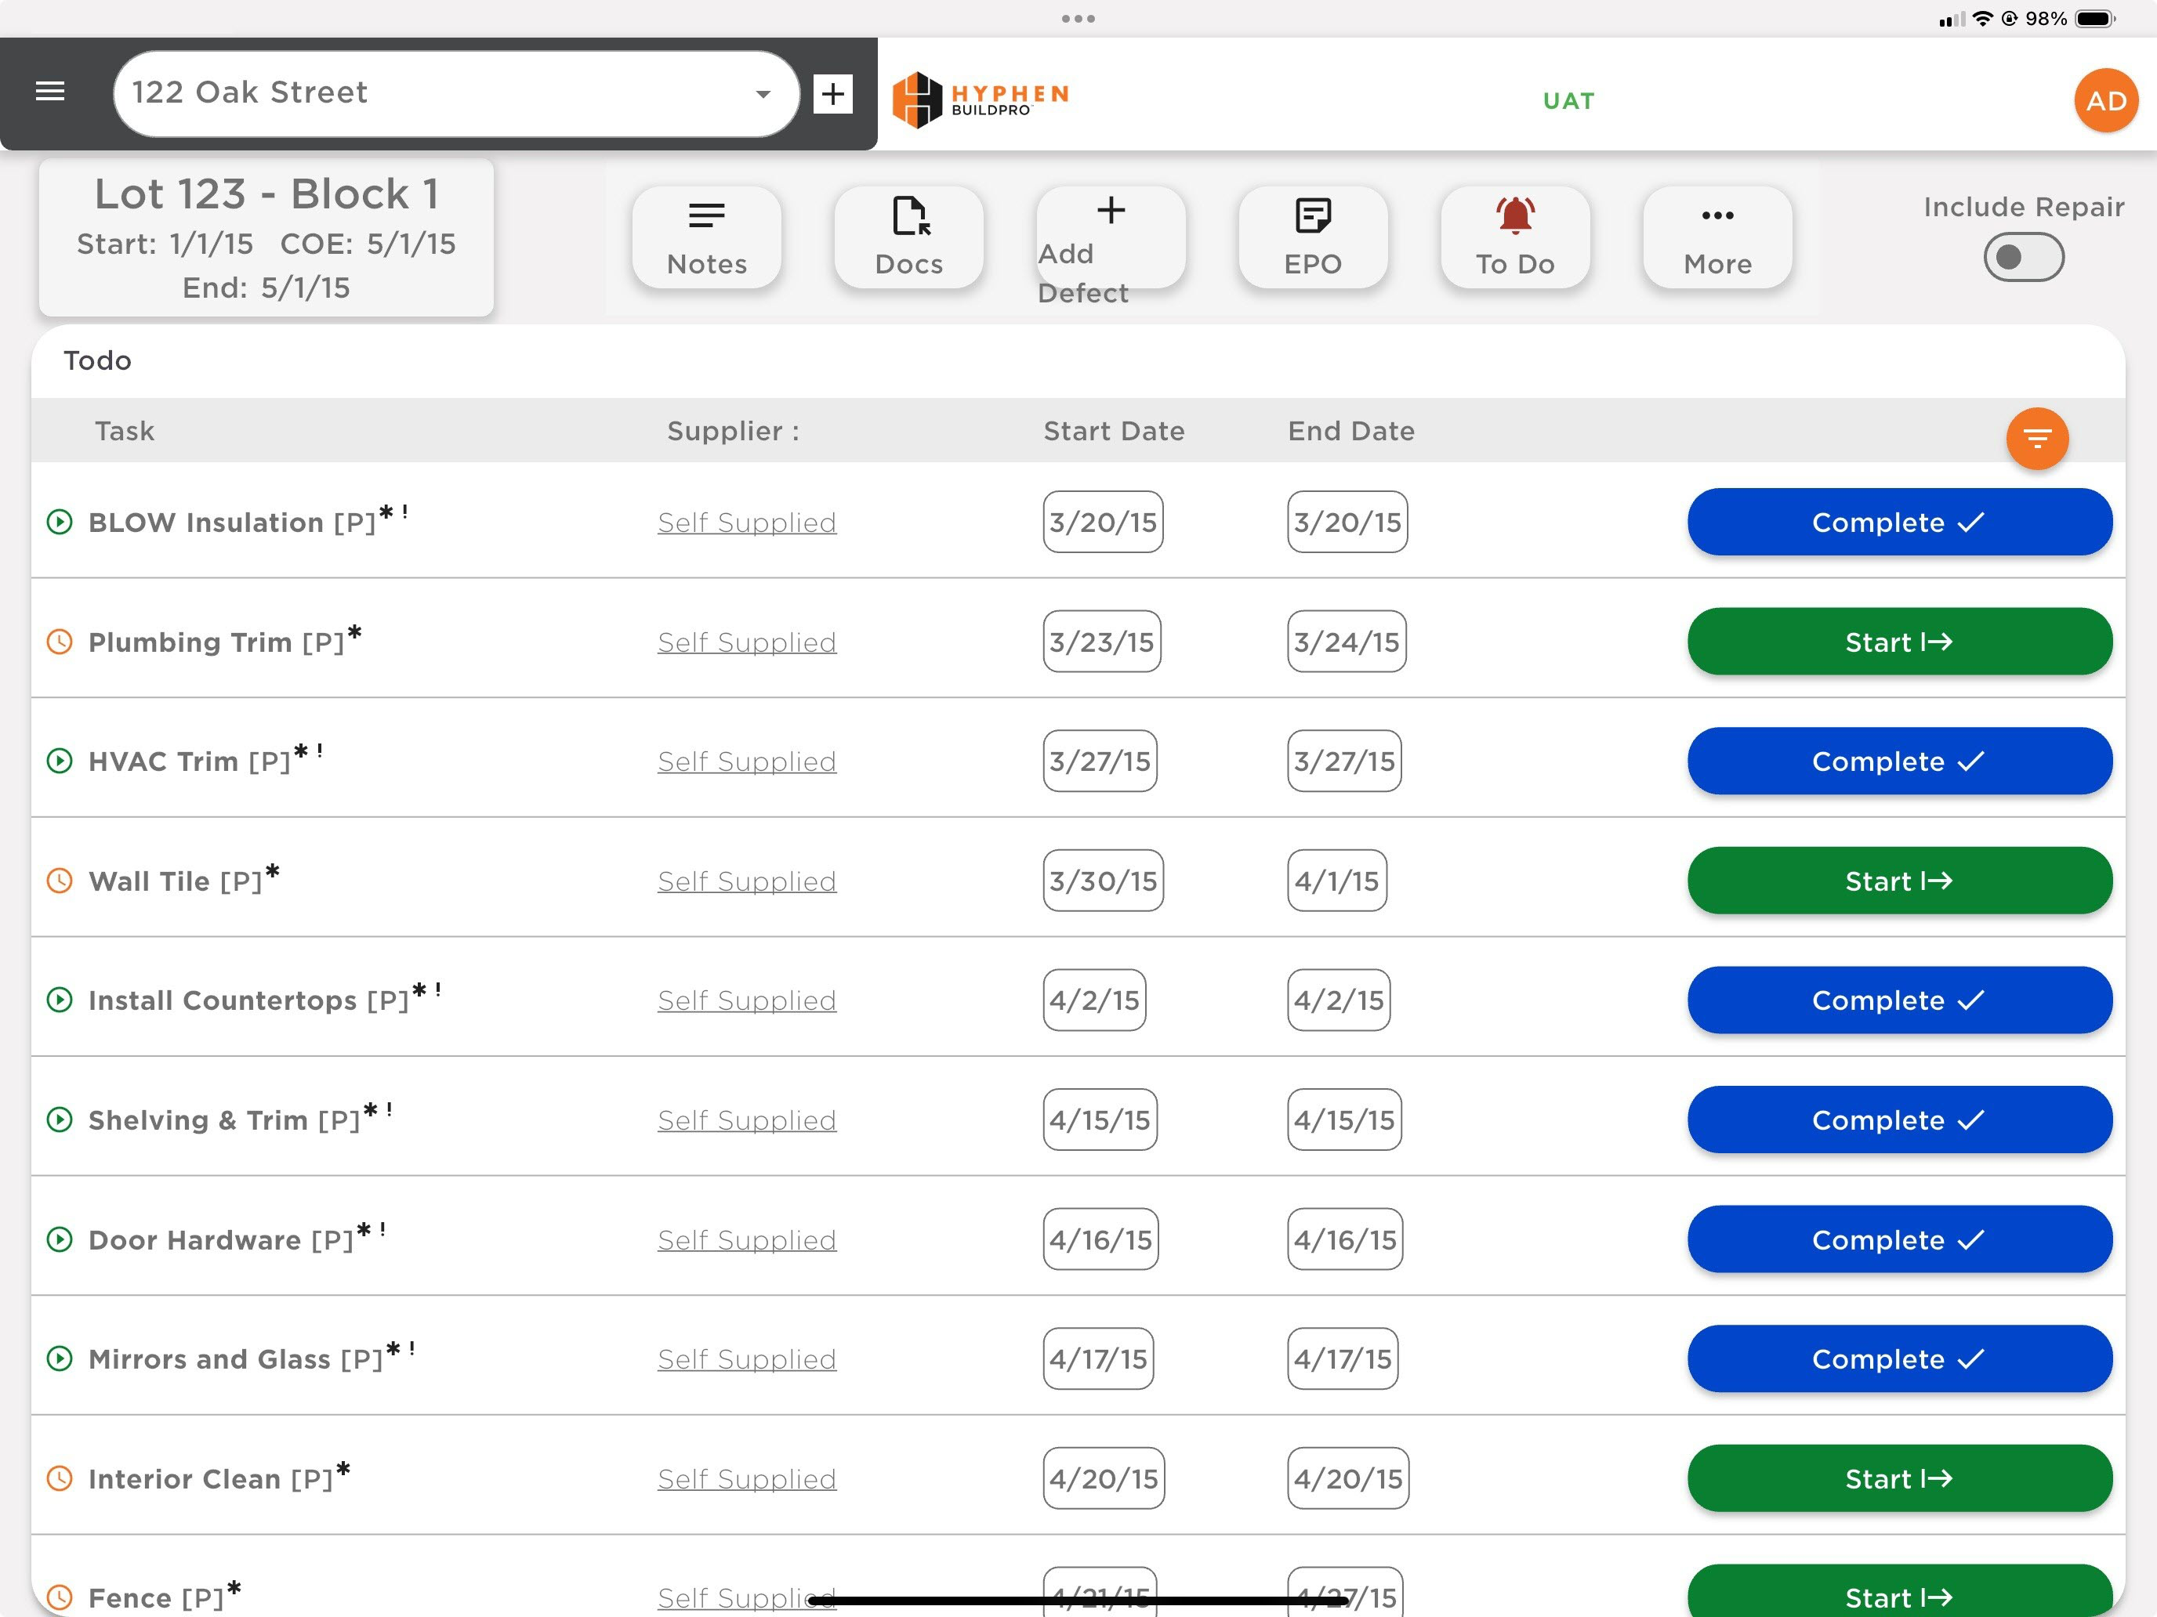Open the More options menu

(x=1717, y=238)
